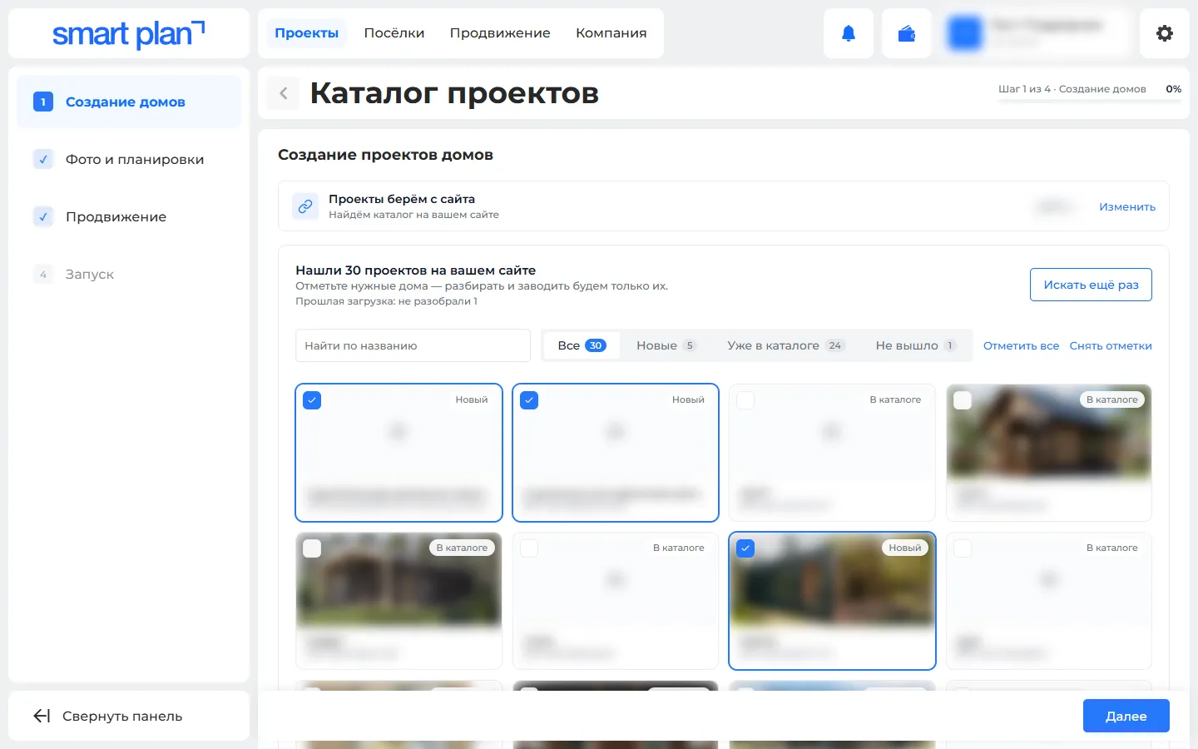The width and height of the screenshot is (1198, 749).
Task: Go to the Фото и планировки step
Action: click(x=129, y=159)
